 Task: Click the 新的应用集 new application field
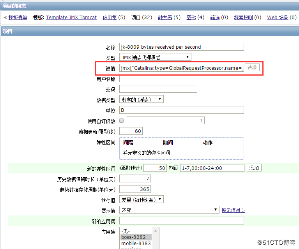(182, 221)
